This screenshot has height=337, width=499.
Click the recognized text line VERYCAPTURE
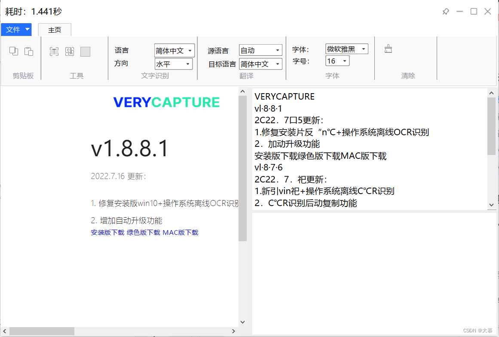[x=285, y=97]
